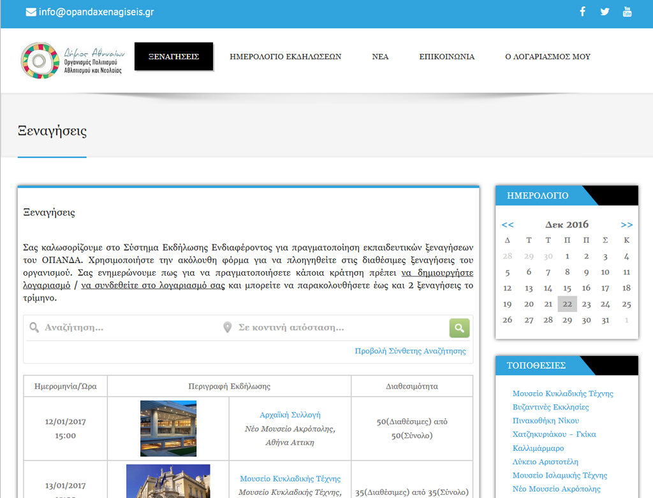Open Ο ΛΟΓΑΡΙΑΣΜΟΣ ΜΟΥ menu

(547, 57)
